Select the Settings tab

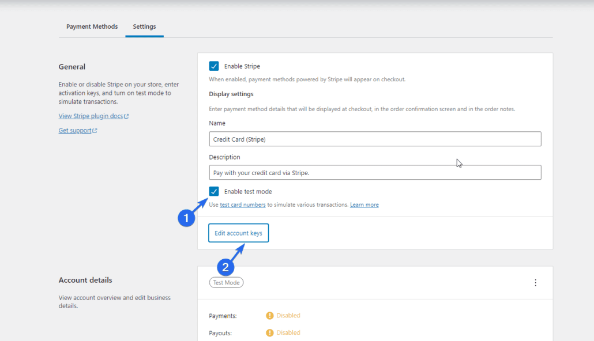coord(144,26)
